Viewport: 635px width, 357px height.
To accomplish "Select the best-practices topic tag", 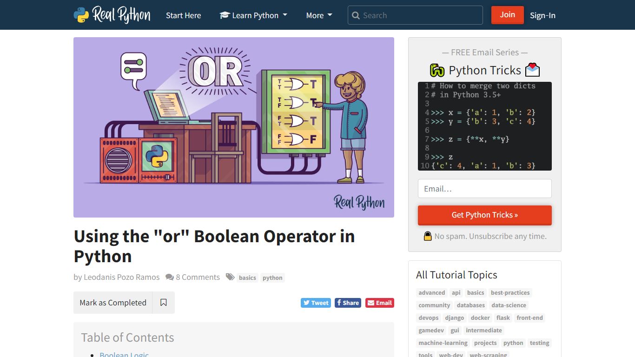I will tap(510, 292).
